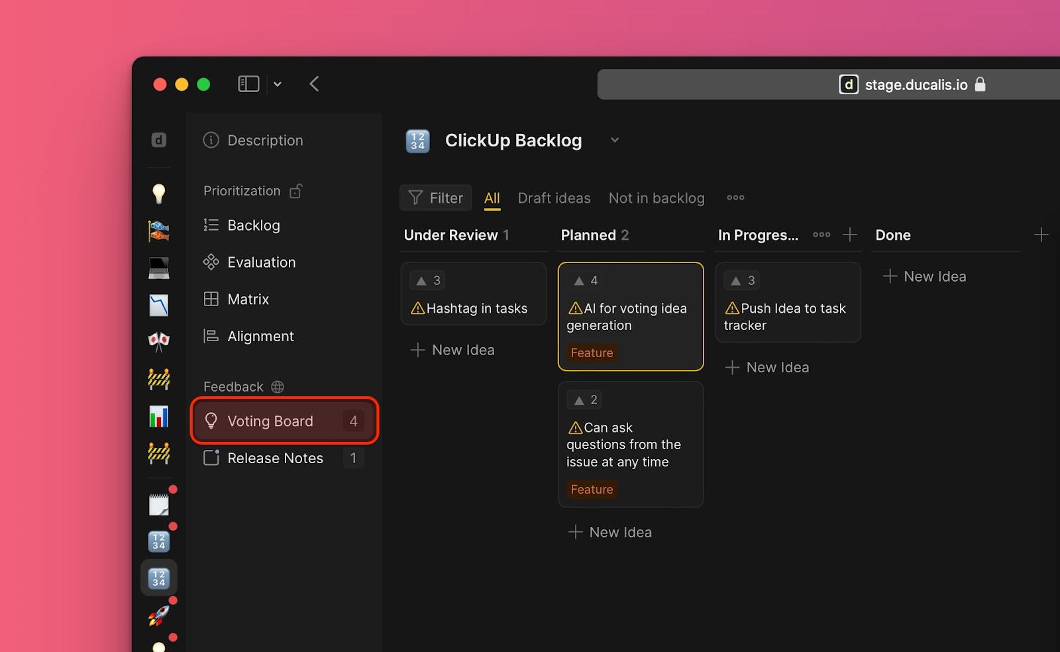1060x652 pixels.
Task: Go back using the browser back arrow
Action: (314, 84)
